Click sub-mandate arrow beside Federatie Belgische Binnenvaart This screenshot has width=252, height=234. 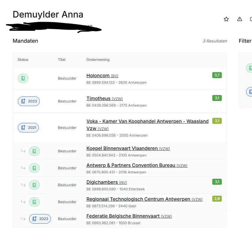click(23, 219)
